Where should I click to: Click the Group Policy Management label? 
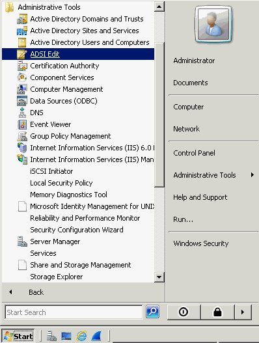70,136
